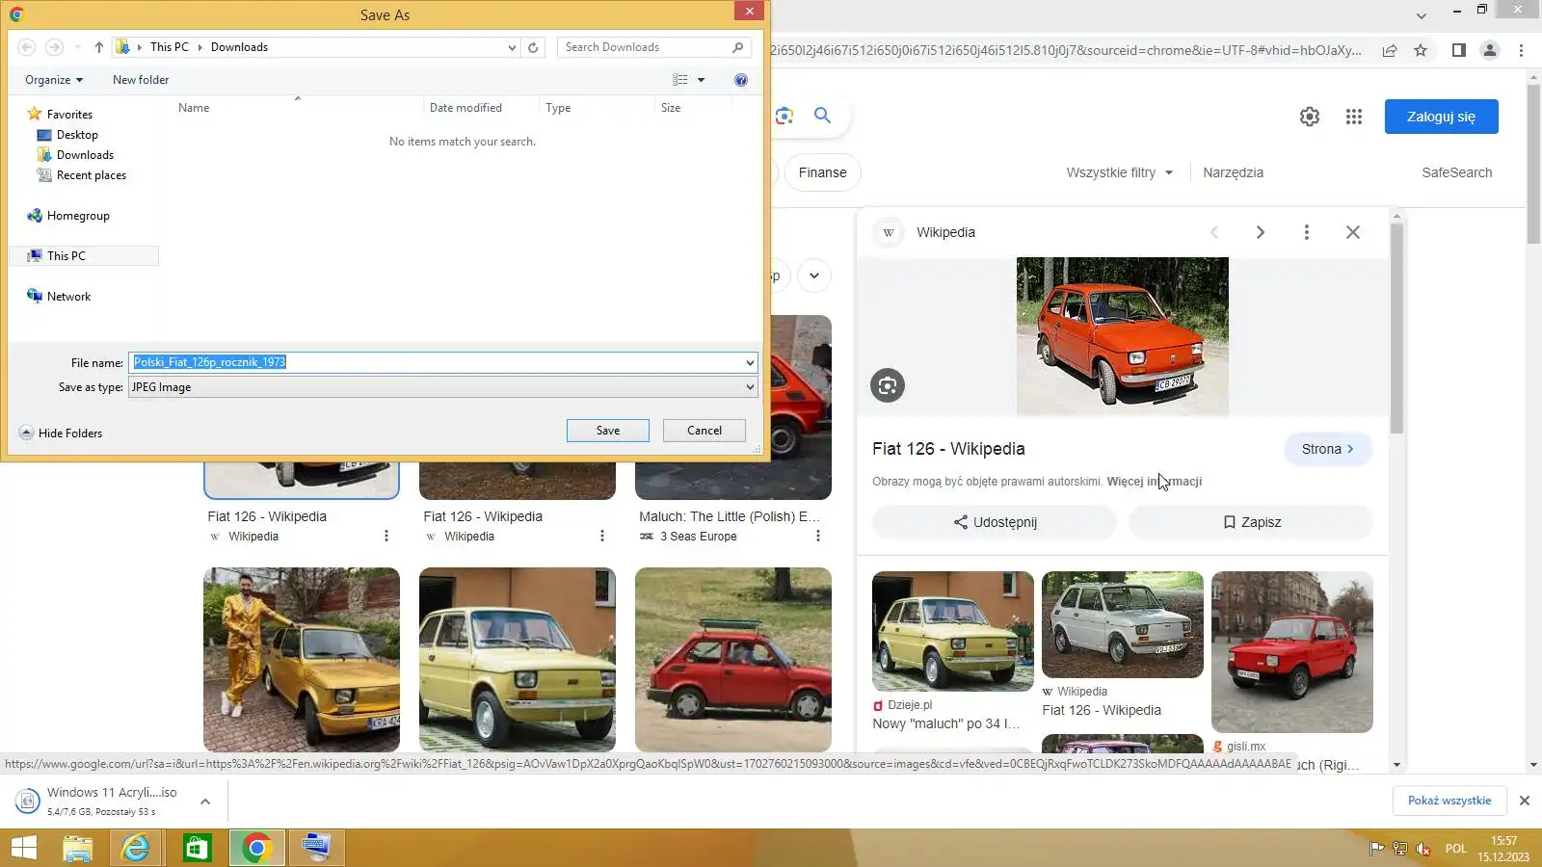The width and height of the screenshot is (1542, 867).
Task: Go up one folder level in Save As
Action: pos(98,47)
